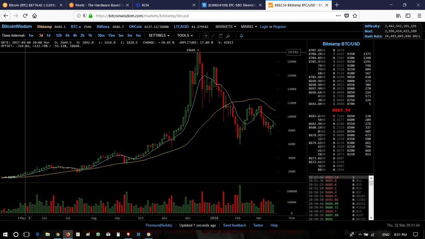The image size is (425, 239).
Task: Click the Login link
Action: [x=264, y=27]
